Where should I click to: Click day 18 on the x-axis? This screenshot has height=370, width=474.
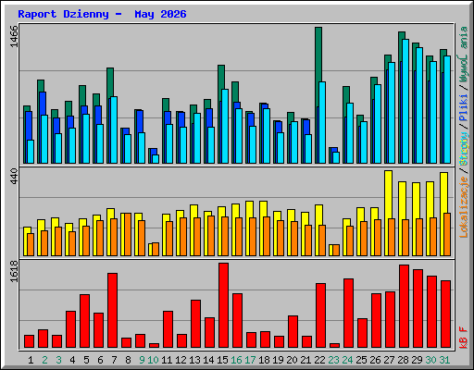(x=264, y=360)
